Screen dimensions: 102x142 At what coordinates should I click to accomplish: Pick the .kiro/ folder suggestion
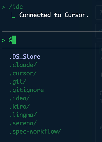[20, 107]
